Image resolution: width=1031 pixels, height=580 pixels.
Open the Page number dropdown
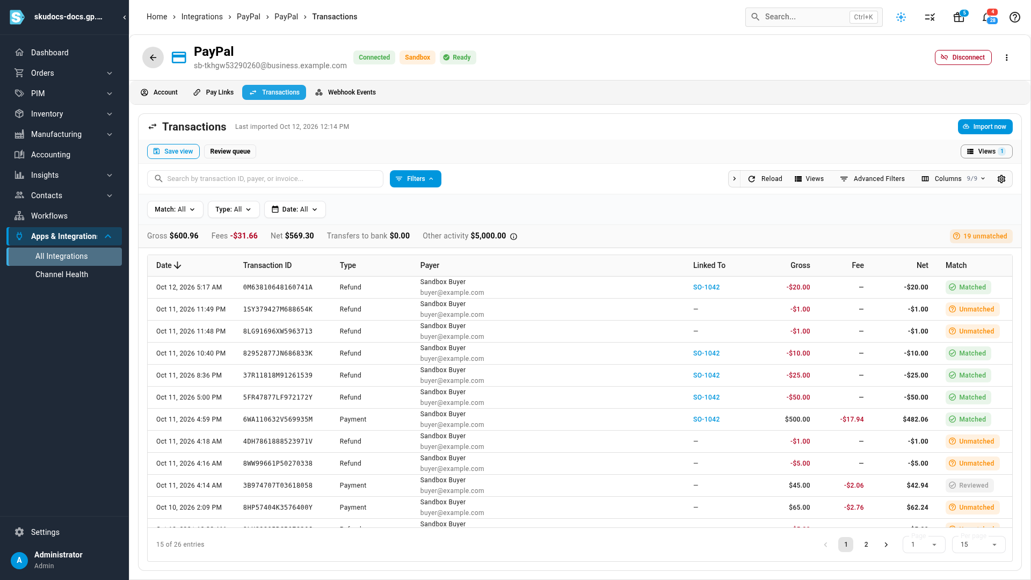(x=924, y=545)
